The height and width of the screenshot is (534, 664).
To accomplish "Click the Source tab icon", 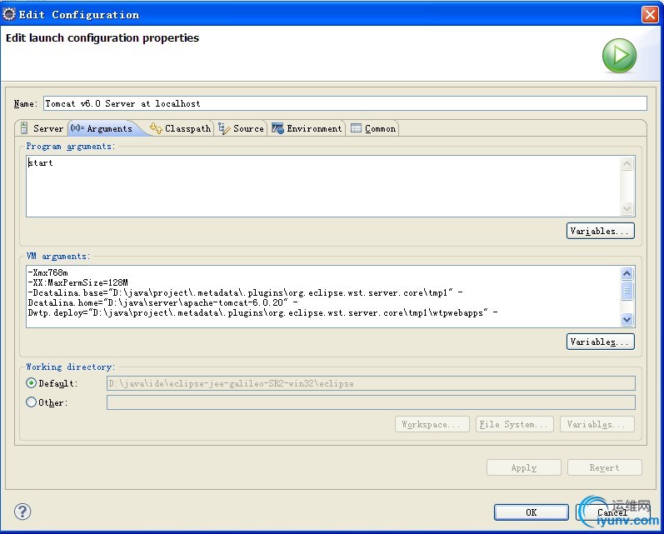I will (224, 128).
